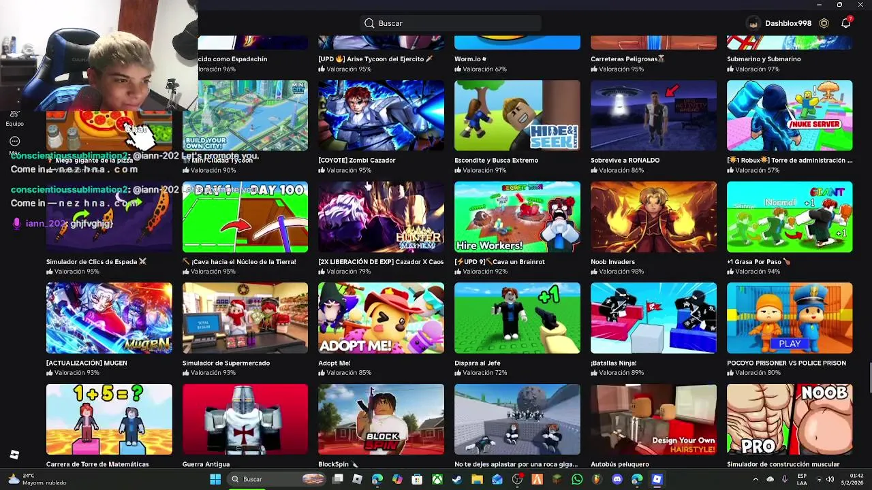Click the search magnifier icon in Roblox
This screenshot has width=872, height=490.
(x=369, y=23)
